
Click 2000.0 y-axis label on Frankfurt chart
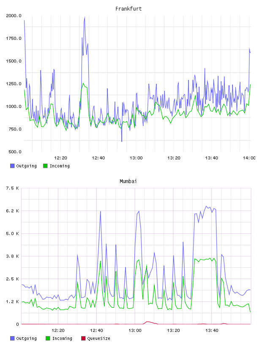[x=14, y=16]
